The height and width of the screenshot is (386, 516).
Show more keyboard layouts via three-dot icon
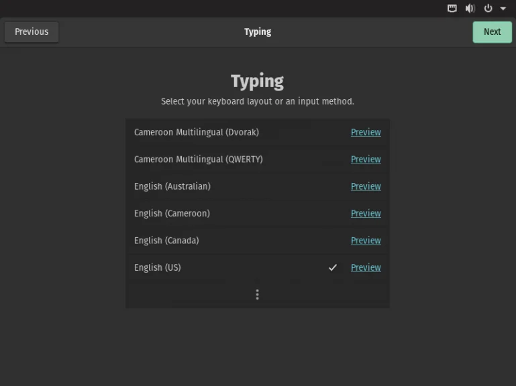(257, 294)
